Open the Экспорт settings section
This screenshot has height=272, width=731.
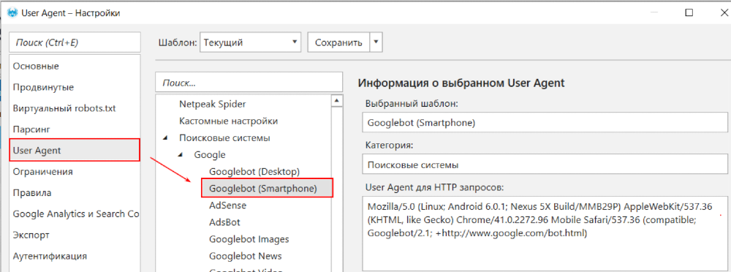(75, 235)
